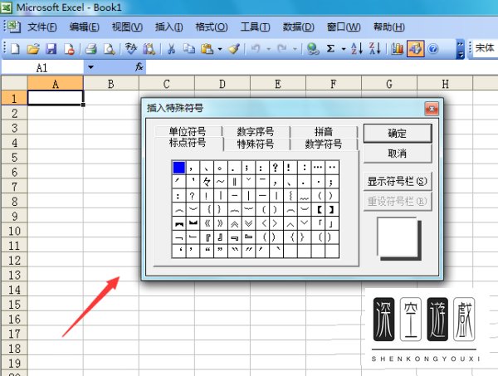The image size is (498, 376).
Task: Choose the 【 bracket symbol in the grid
Action: [x=320, y=209]
